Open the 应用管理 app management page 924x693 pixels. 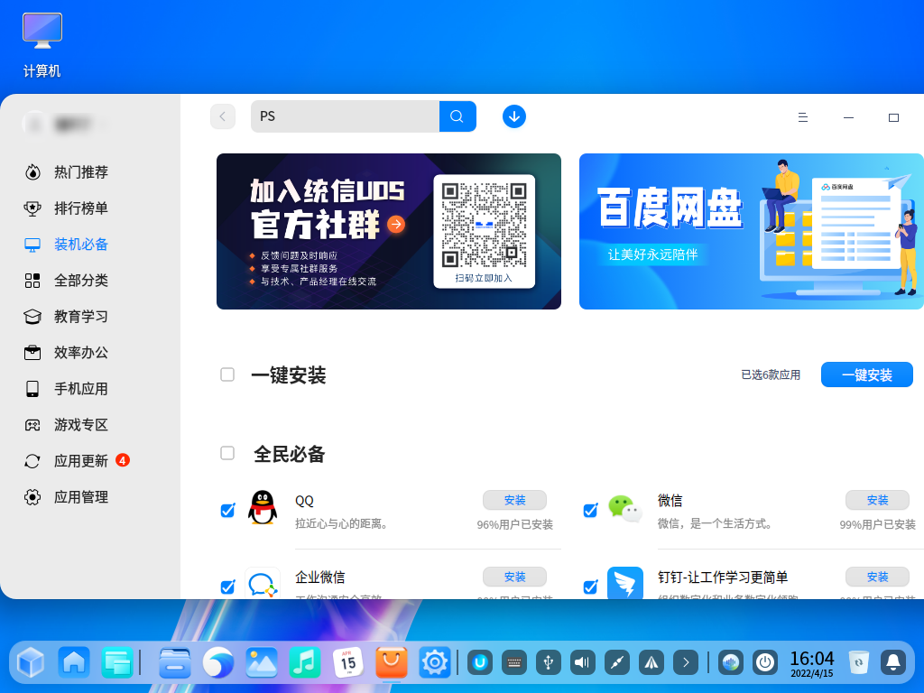[66, 497]
